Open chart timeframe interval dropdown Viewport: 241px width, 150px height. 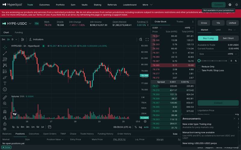coord(16,40)
